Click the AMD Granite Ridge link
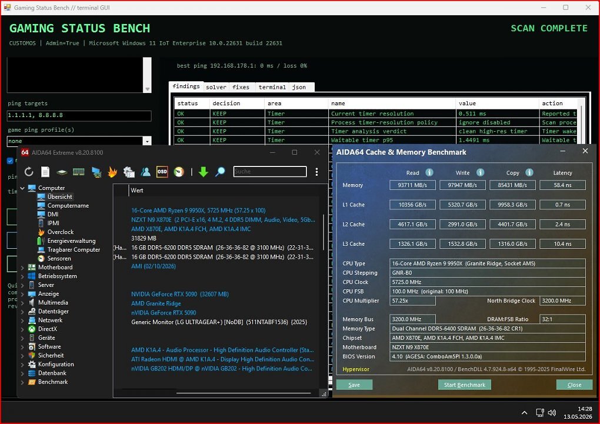This screenshot has height=424, width=600. pyautogui.click(x=156, y=303)
